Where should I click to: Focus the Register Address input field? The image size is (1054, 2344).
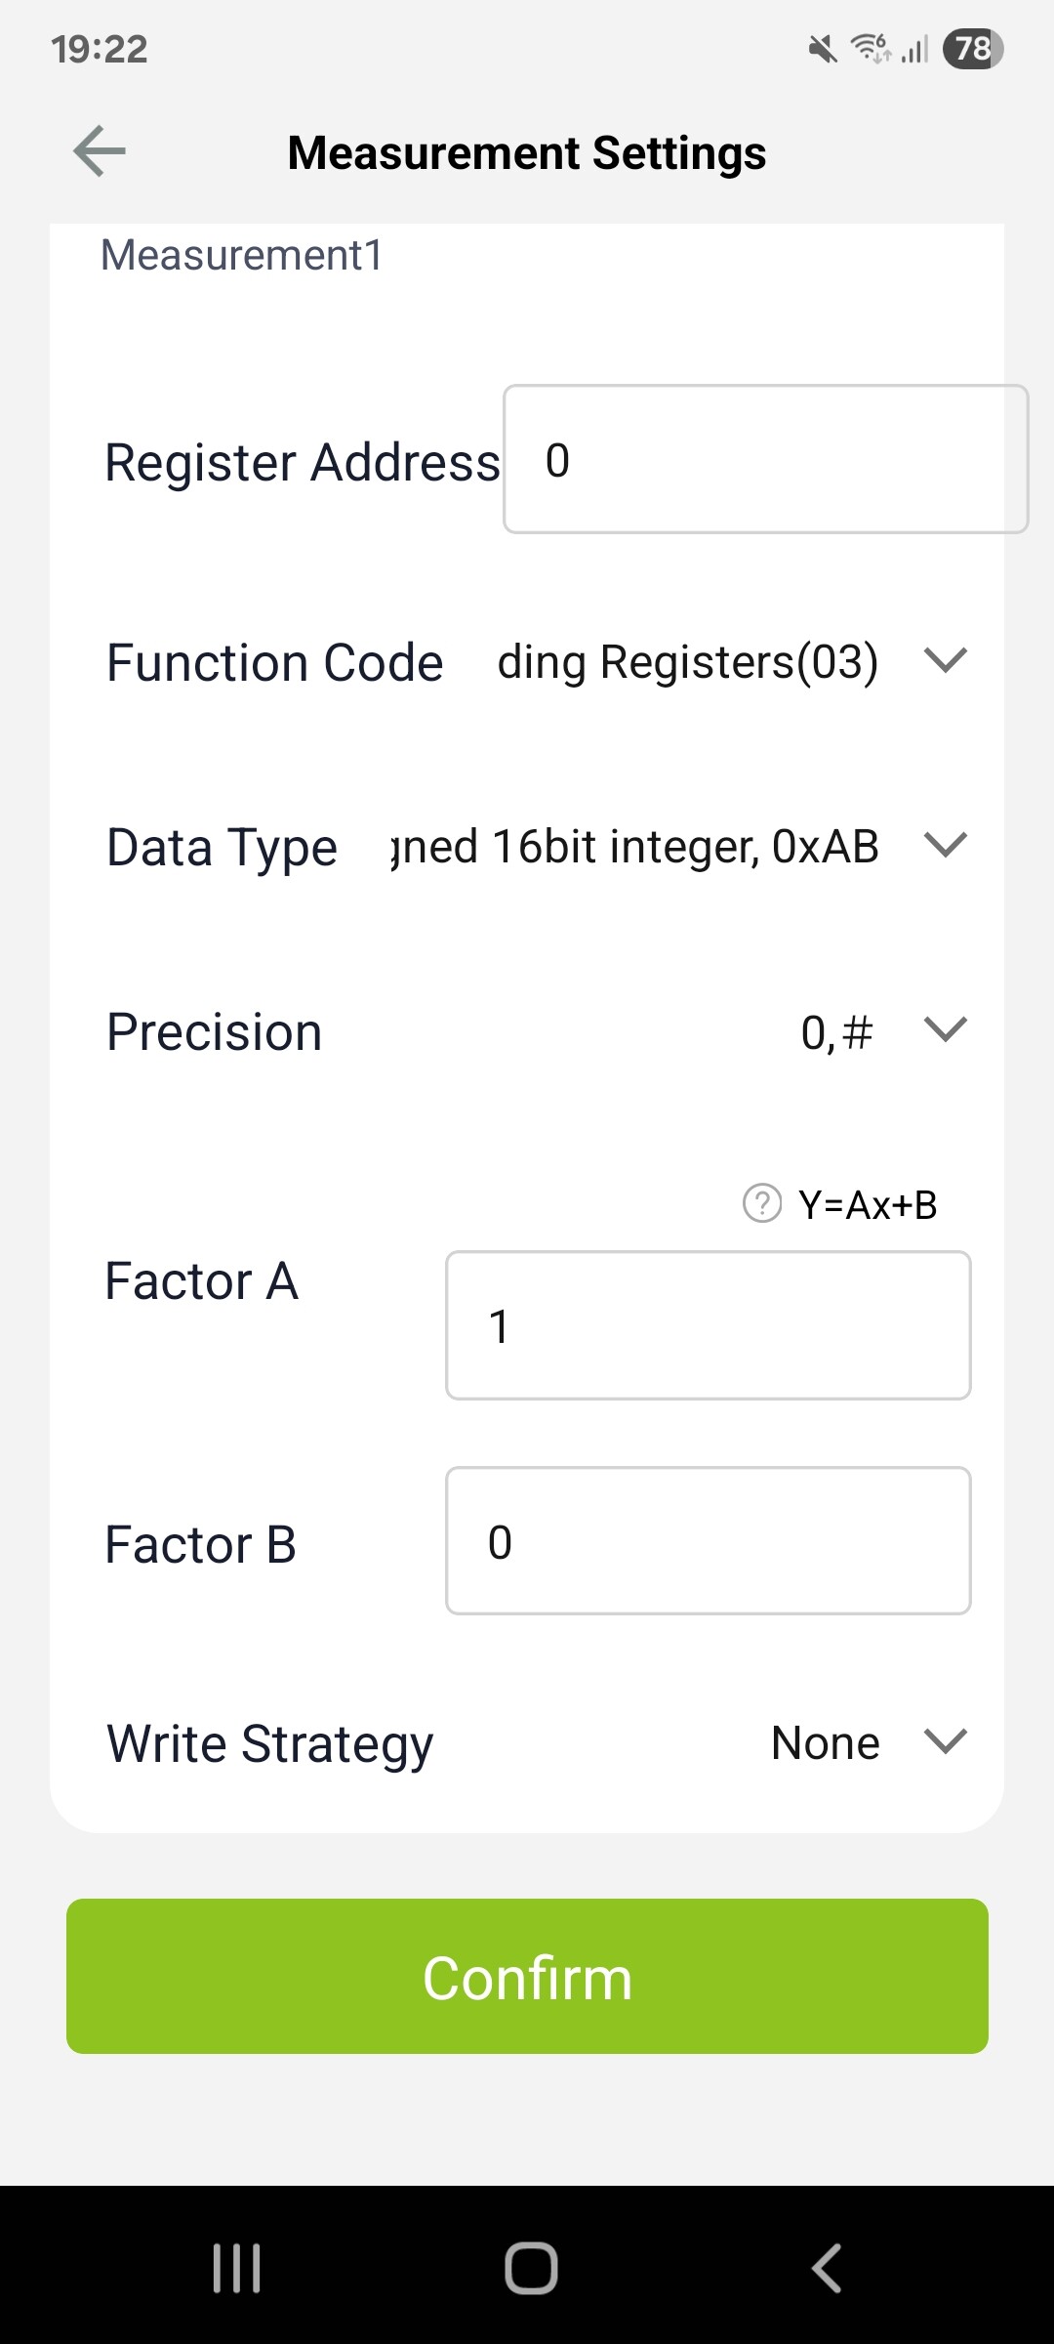click(765, 459)
